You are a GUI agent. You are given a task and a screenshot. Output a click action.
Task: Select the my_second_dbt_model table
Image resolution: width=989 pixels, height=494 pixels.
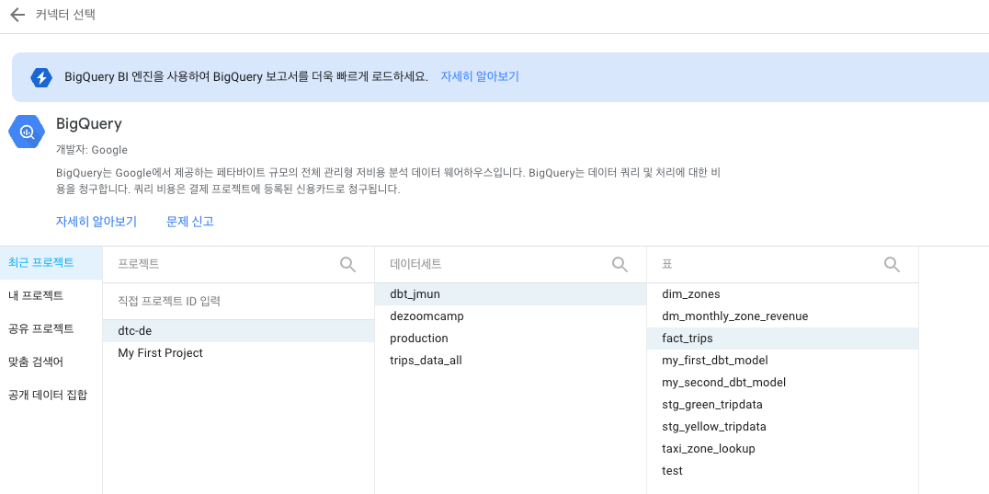point(783,383)
